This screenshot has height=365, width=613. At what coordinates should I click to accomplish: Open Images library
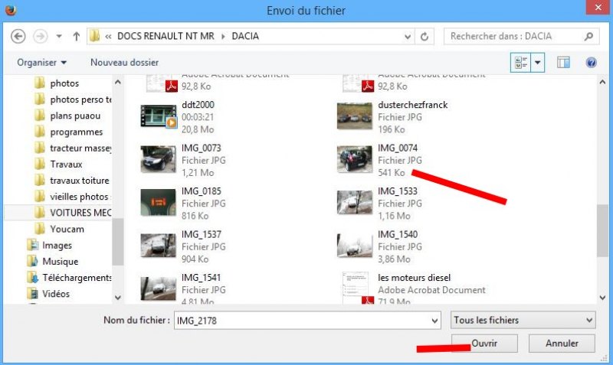pos(57,246)
